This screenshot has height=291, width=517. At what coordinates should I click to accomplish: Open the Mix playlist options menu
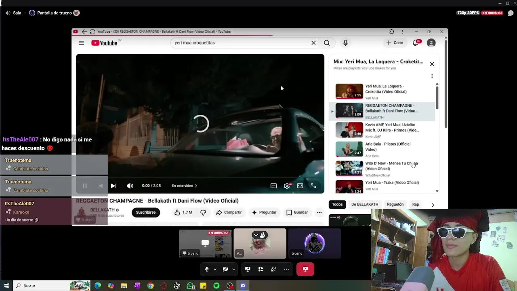pos(432,76)
